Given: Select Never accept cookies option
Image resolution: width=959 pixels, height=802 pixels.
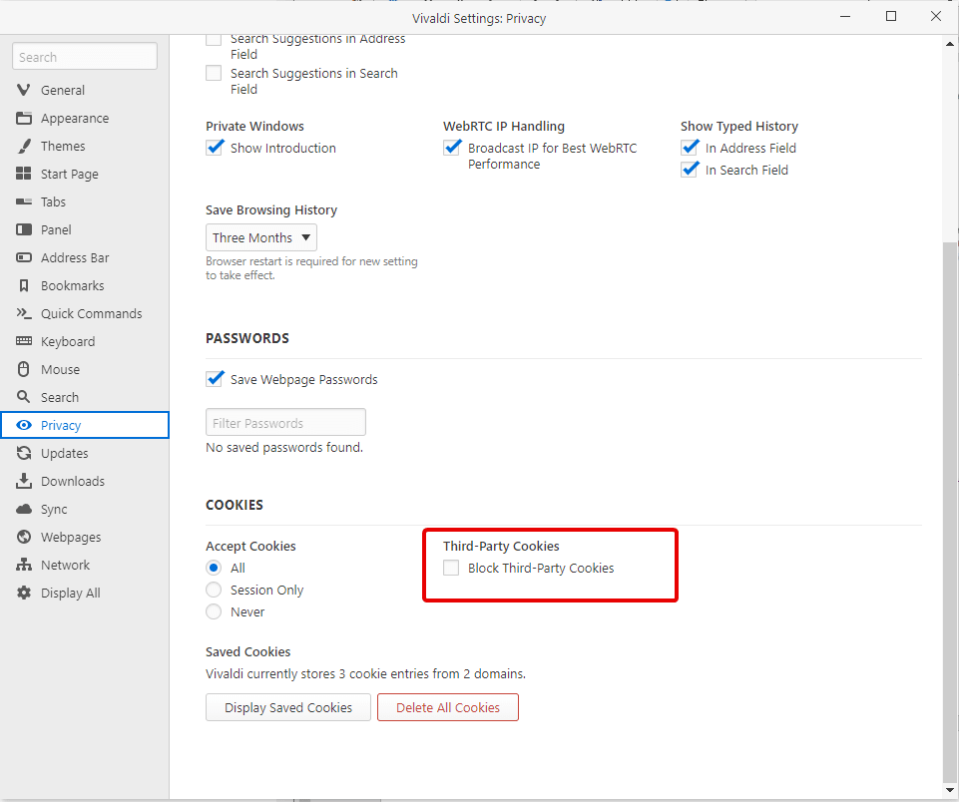Looking at the screenshot, I should 214,611.
